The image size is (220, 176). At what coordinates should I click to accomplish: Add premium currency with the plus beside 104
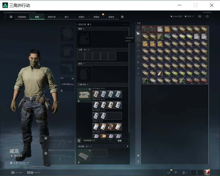[193, 17]
